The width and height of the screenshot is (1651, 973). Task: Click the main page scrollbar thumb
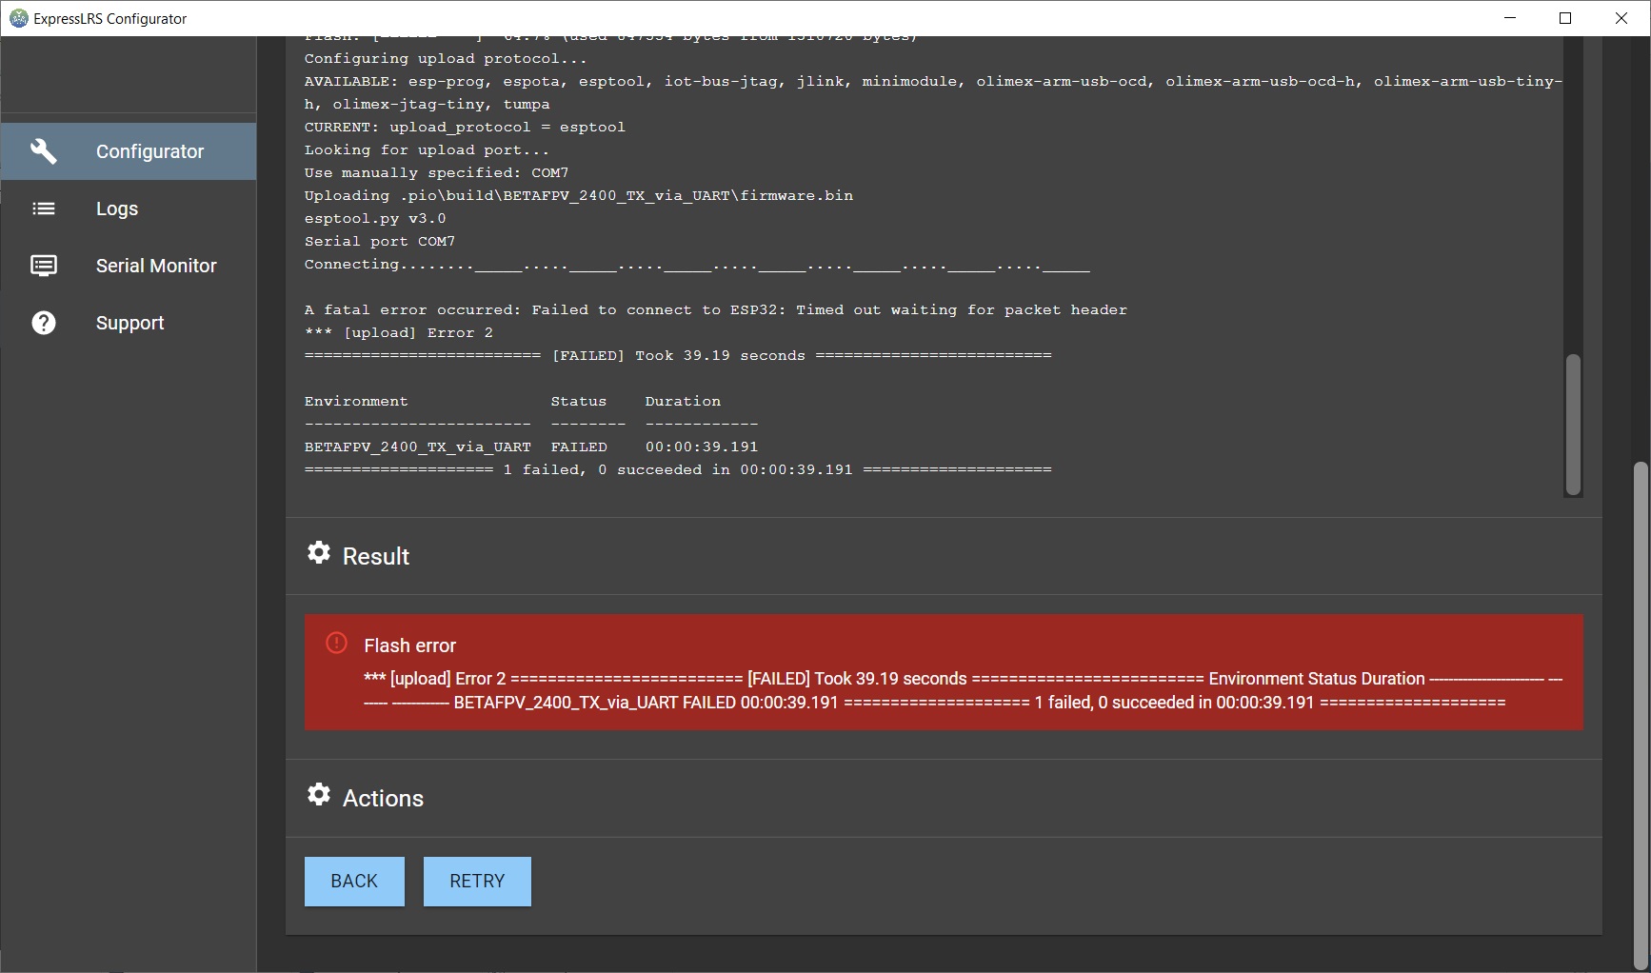(x=1640, y=716)
